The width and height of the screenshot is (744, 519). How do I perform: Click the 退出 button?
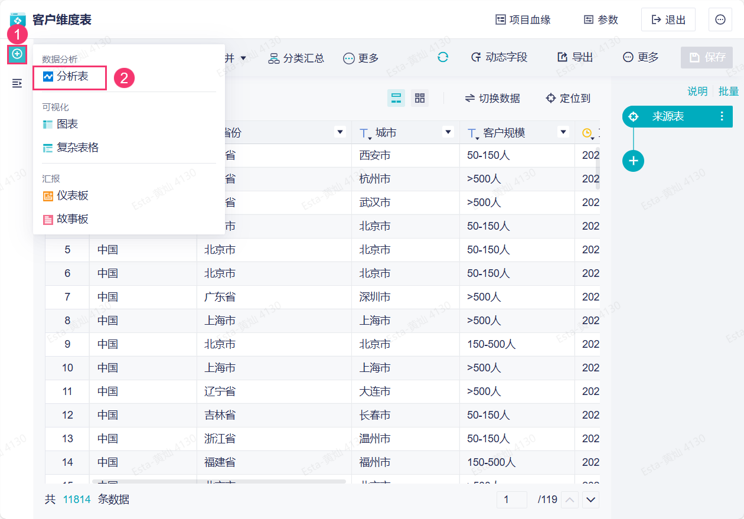pyautogui.click(x=668, y=19)
